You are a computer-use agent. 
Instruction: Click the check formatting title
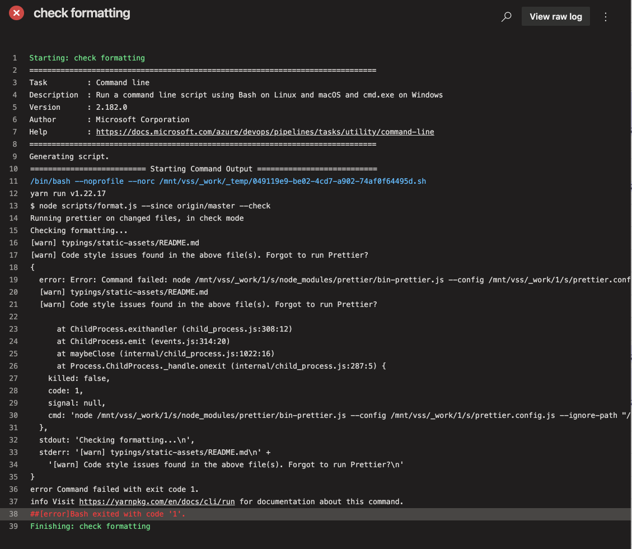pyautogui.click(x=82, y=13)
